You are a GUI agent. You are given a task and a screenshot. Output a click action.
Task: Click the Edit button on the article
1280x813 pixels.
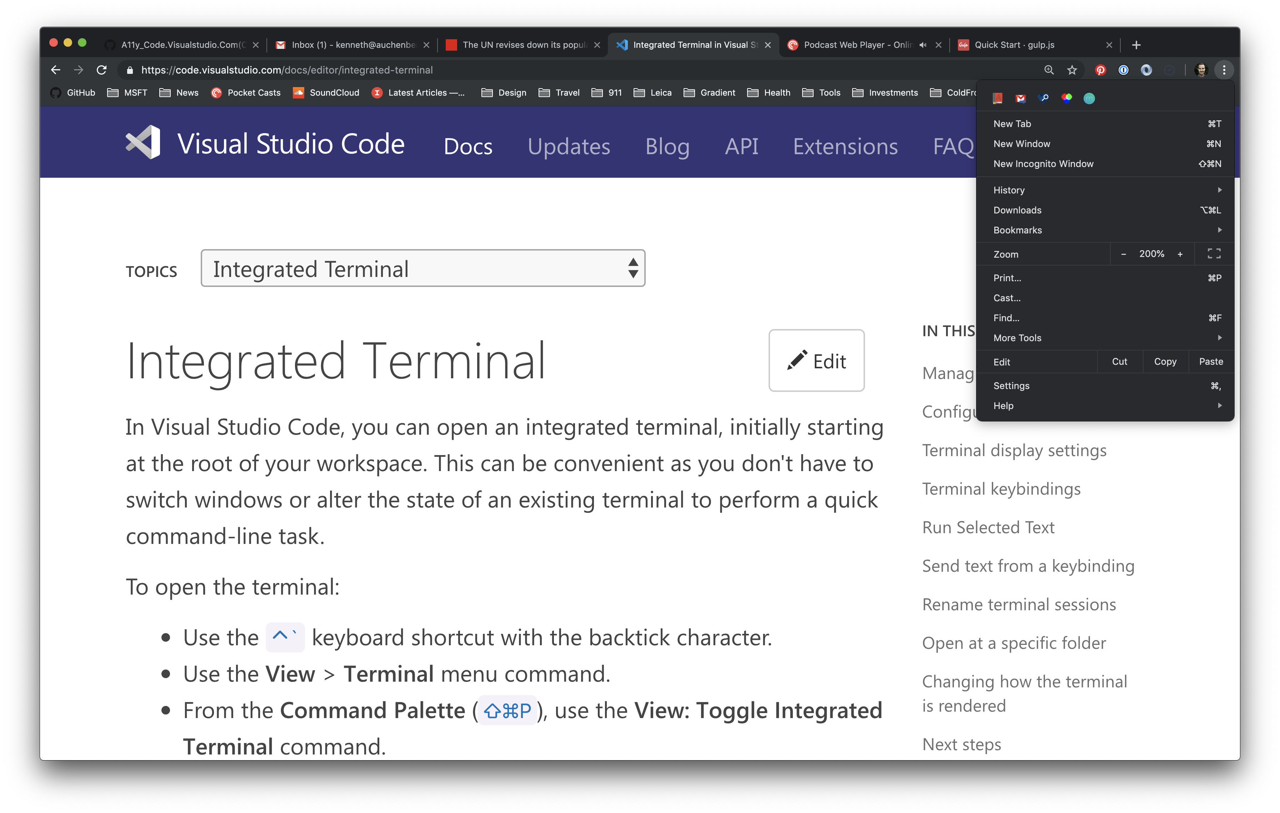(x=816, y=360)
